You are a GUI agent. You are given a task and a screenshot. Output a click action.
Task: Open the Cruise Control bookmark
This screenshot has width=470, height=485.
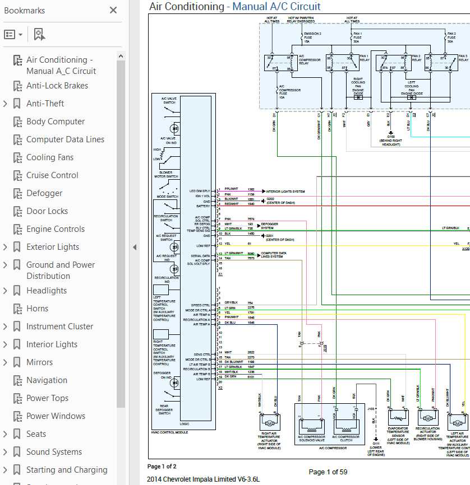pyautogui.click(x=52, y=175)
